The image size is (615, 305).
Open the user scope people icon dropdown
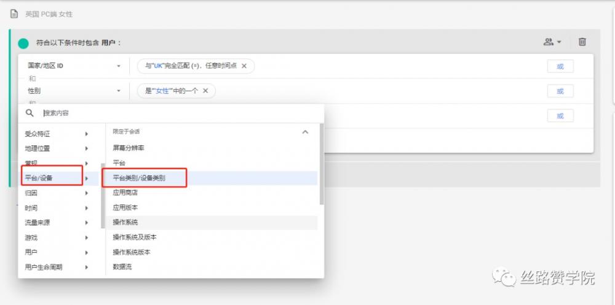[x=552, y=42]
